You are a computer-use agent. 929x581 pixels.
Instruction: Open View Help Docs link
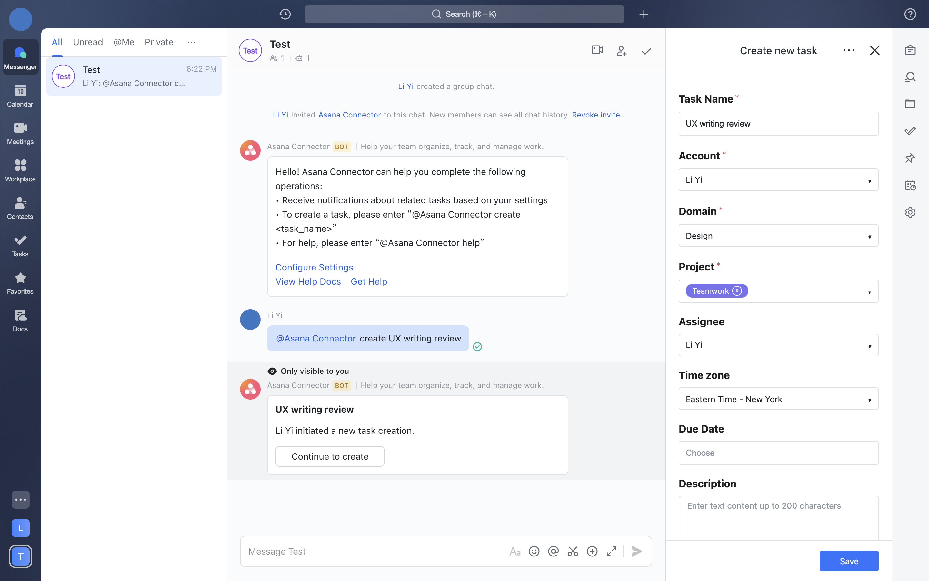[308, 282]
